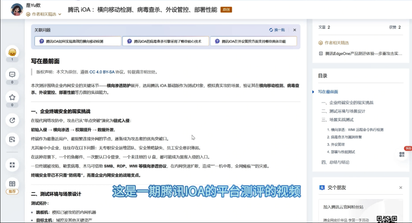The image size is (412, 223).
Task: Open question 腾讯iOA如何实现高效的横向移动检测
Action: click(78, 41)
